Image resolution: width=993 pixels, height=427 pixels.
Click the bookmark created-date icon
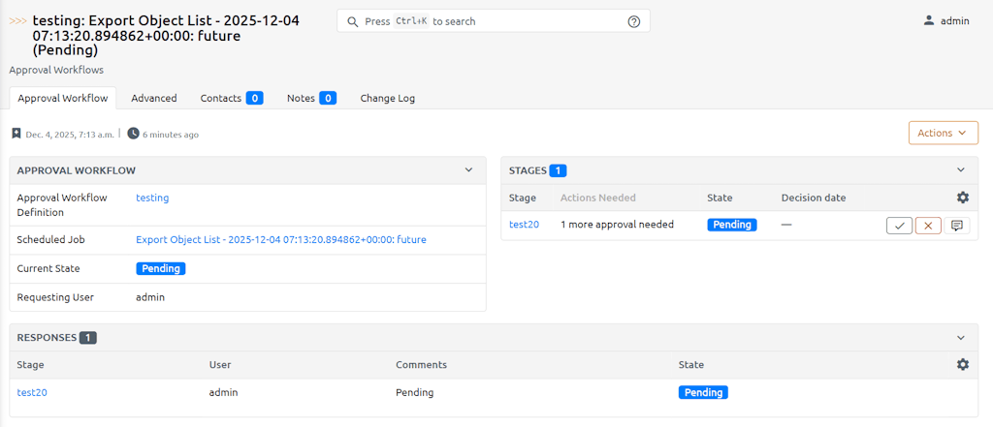[x=16, y=134]
